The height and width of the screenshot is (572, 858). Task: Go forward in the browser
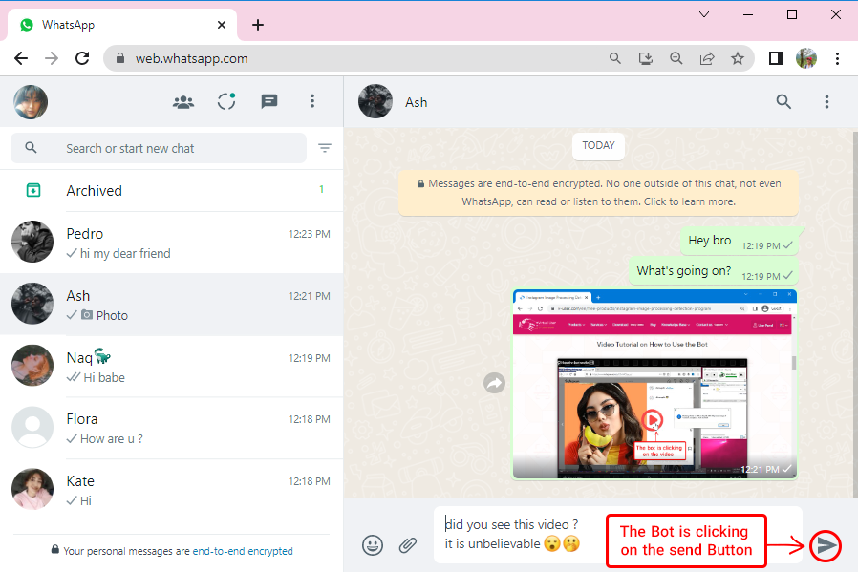coord(52,58)
